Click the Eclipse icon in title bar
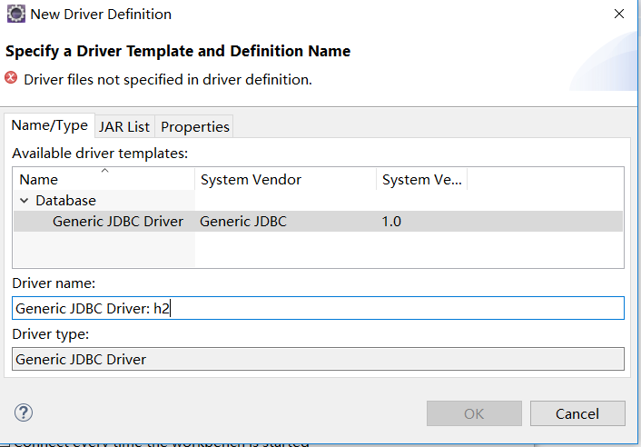This screenshot has height=447, width=641. [15, 15]
